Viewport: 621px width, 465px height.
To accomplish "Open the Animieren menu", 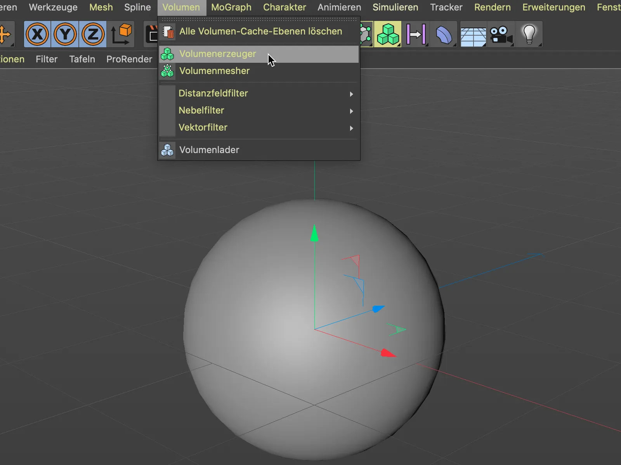I will [x=339, y=7].
